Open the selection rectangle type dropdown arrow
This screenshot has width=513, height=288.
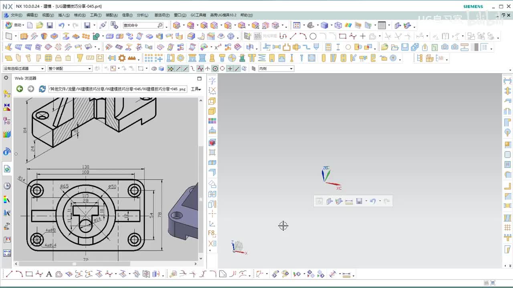pyautogui.click(x=147, y=68)
